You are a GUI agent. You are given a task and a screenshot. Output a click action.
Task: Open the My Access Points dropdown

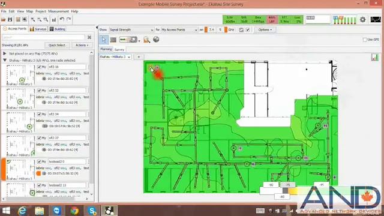click(x=179, y=29)
